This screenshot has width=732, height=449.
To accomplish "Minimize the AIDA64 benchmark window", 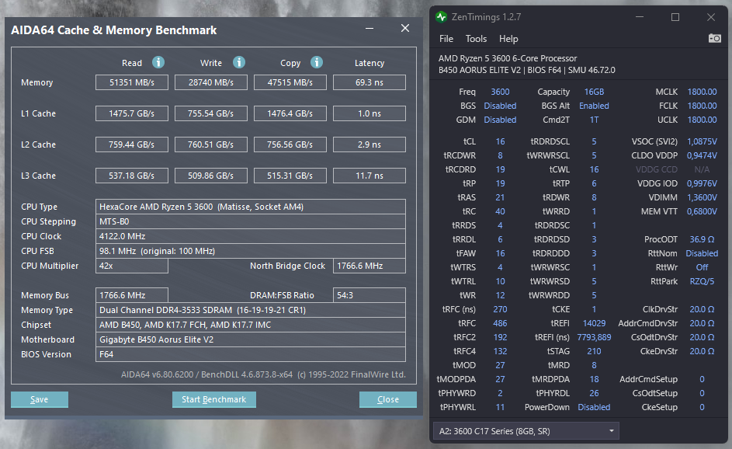I will coord(369,29).
